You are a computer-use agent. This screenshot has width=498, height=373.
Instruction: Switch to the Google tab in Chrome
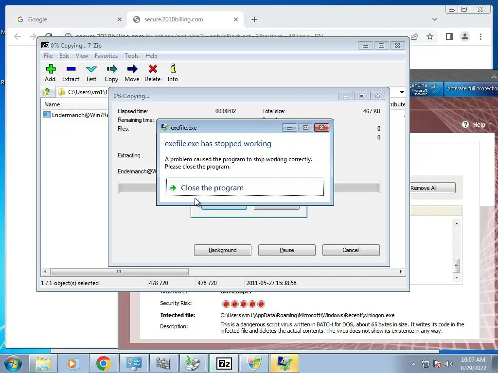(x=67, y=19)
